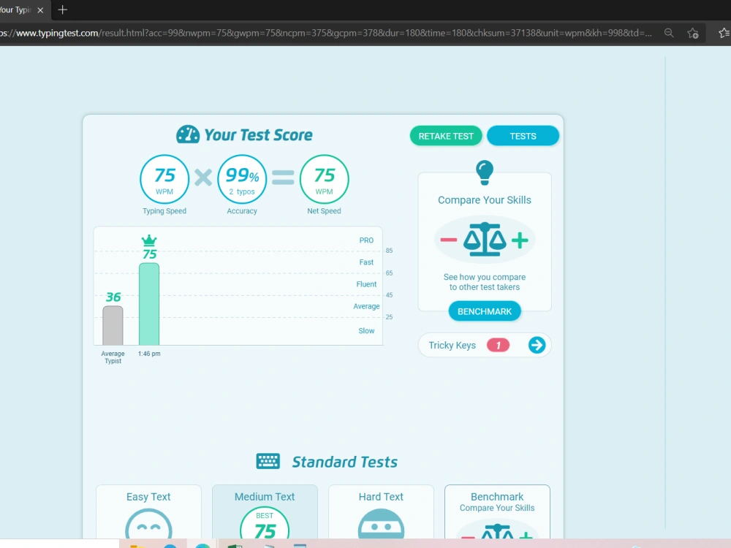731x548 pixels.
Task: Click the 75 WPM Net Speed circle
Action: (324, 180)
